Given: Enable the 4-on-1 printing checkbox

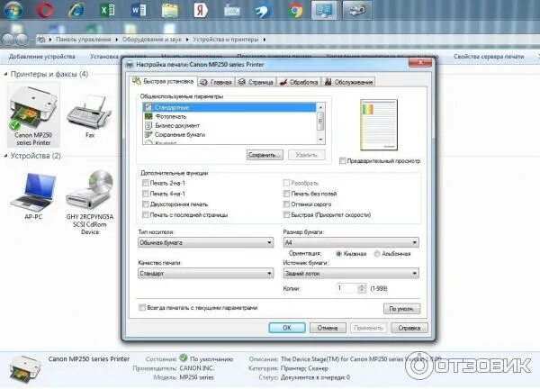Looking at the screenshot, I should click(145, 194).
